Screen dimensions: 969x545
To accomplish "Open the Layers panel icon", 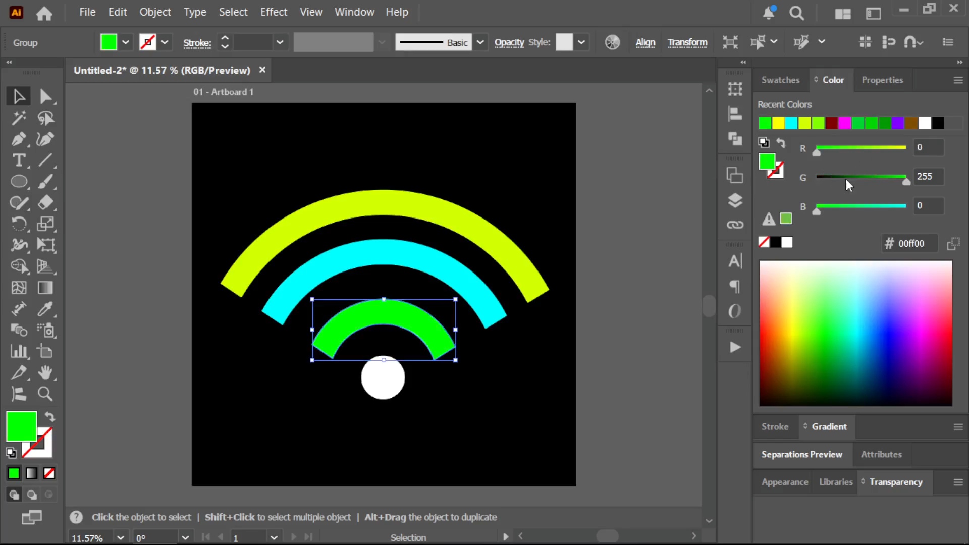I will click(x=735, y=201).
